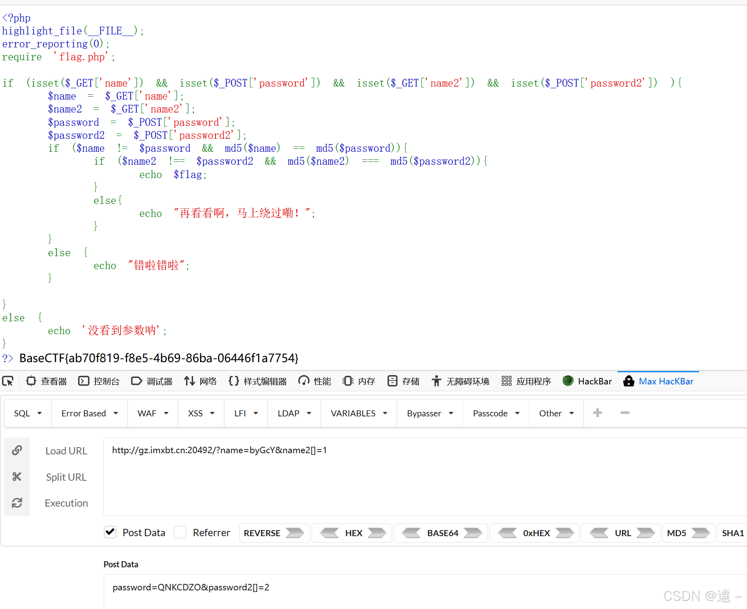Expand the Bypasser dropdown
The image size is (747, 609).
(x=430, y=413)
